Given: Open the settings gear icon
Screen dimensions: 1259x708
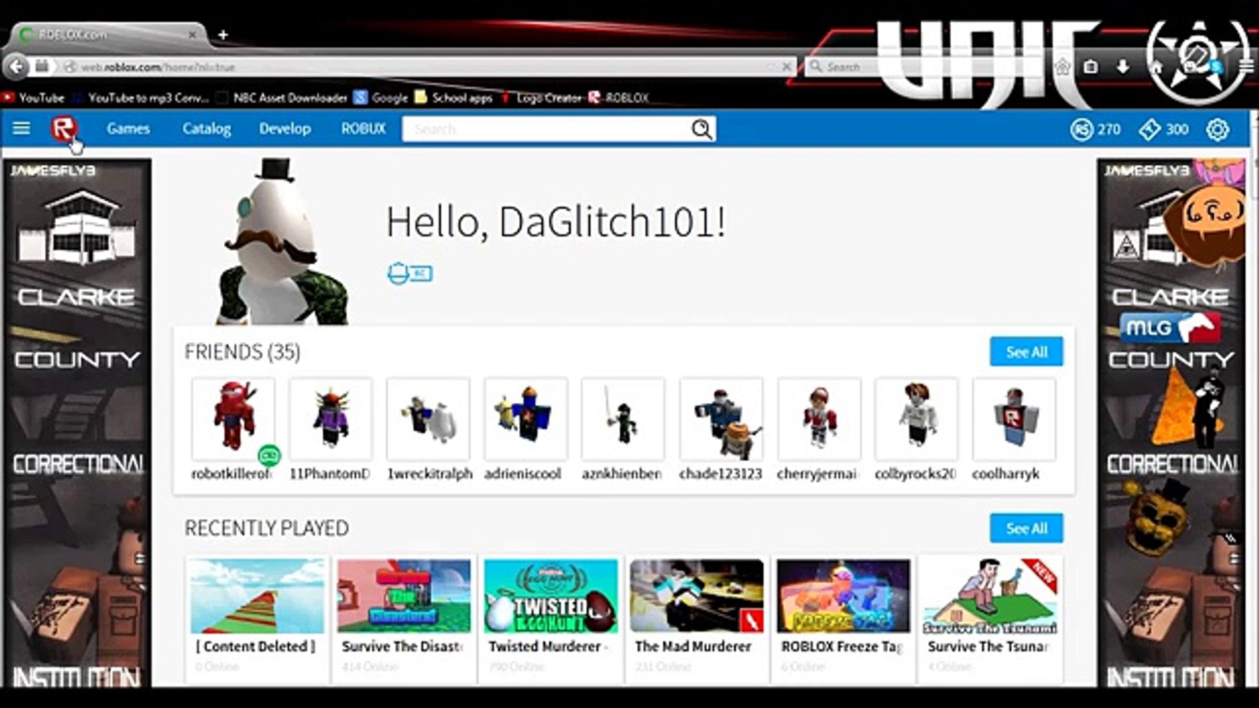Looking at the screenshot, I should click(x=1217, y=129).
